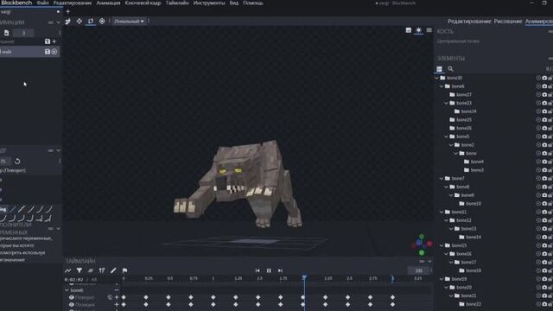
Task: Collapse the bone23 group
Action: coord(447,103)
